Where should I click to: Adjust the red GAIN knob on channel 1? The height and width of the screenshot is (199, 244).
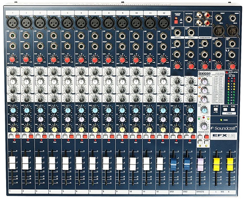(12, 60)
